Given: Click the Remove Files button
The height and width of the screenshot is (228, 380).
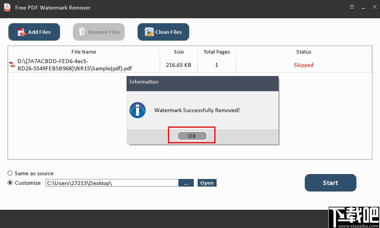Looking at the screenshot, I should tap(99, 32).
